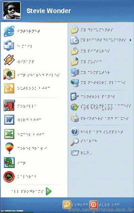Open the Internet Explorer icon
The height and width of the screenshot is (213, 134).
[x=9, y=31]
